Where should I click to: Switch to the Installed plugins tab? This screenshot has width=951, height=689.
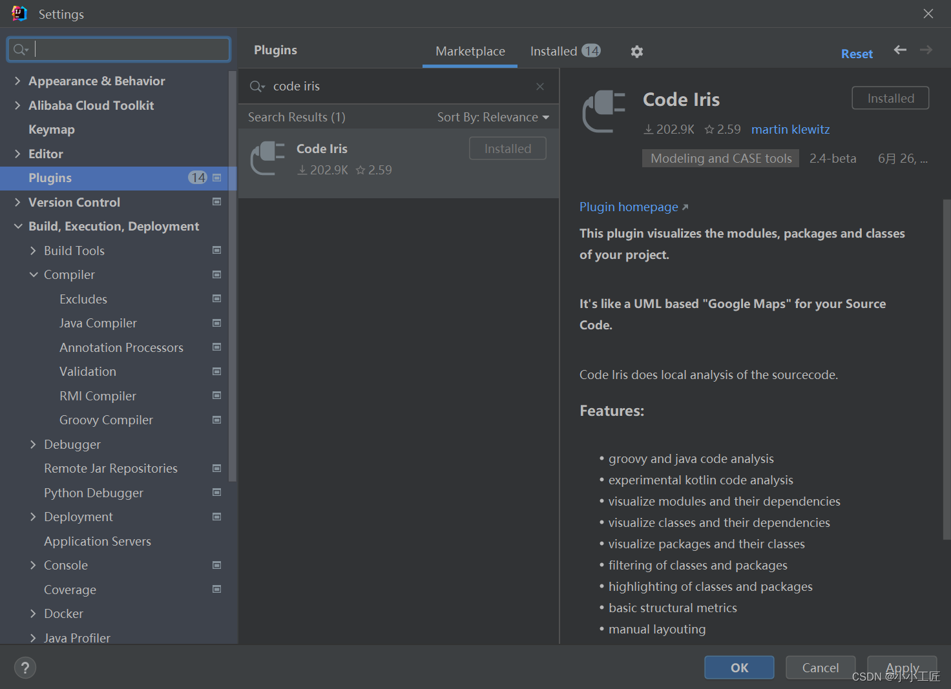[x=565, y=51]
